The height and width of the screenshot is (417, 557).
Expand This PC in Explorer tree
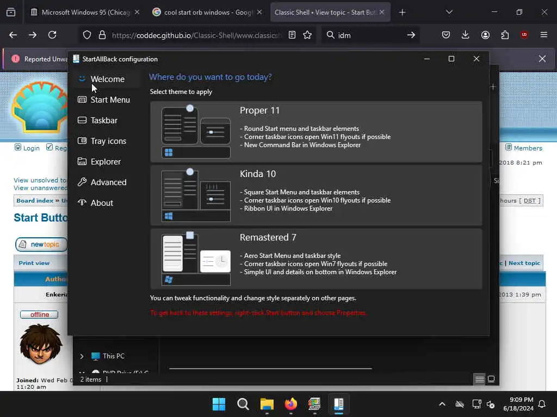coord(82,356)
